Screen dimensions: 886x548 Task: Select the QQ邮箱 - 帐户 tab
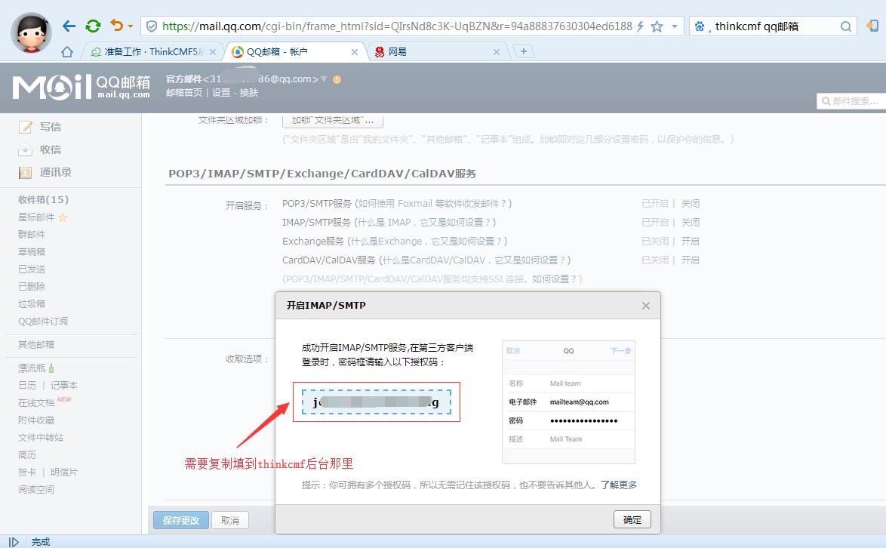tap(294, 52)
